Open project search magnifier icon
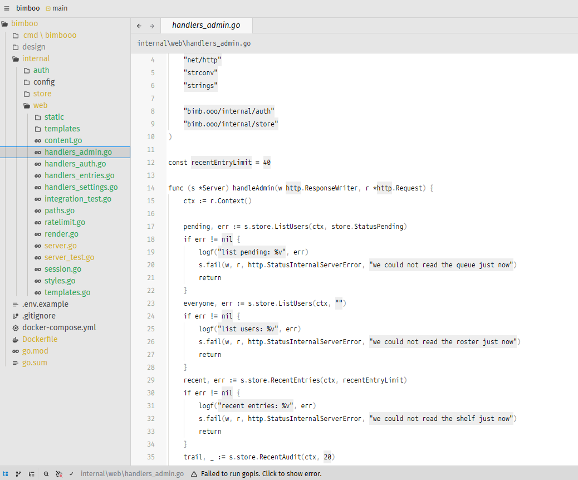This screenshot has width=578, height=480. [46, 474]
